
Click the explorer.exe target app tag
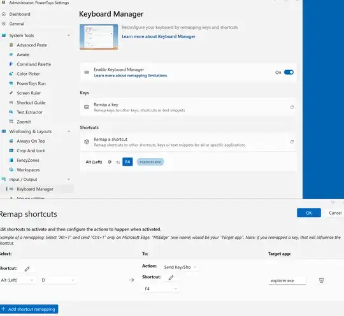click(x=150, y=162)
